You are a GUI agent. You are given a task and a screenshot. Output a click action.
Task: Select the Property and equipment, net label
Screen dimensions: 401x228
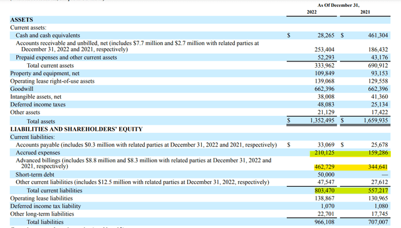point(44,73)
